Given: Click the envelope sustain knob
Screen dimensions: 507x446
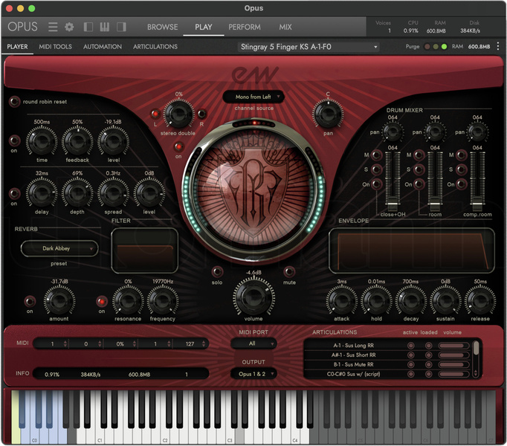Looking at the screenshot, I should coord(445,301).
